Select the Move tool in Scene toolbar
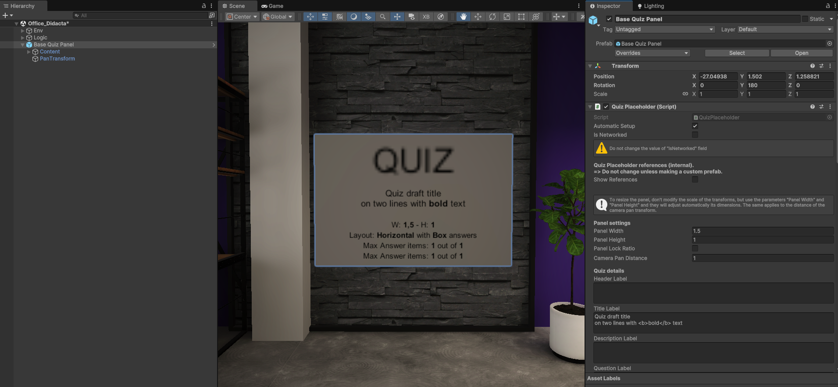Screen dimensions: 838x387 click(x=478, y=17)
